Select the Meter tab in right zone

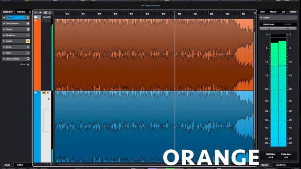pyautogui.click(x=293, y=12)
